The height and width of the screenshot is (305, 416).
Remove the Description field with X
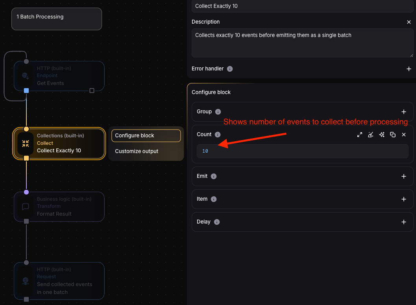tap(409, 22)
